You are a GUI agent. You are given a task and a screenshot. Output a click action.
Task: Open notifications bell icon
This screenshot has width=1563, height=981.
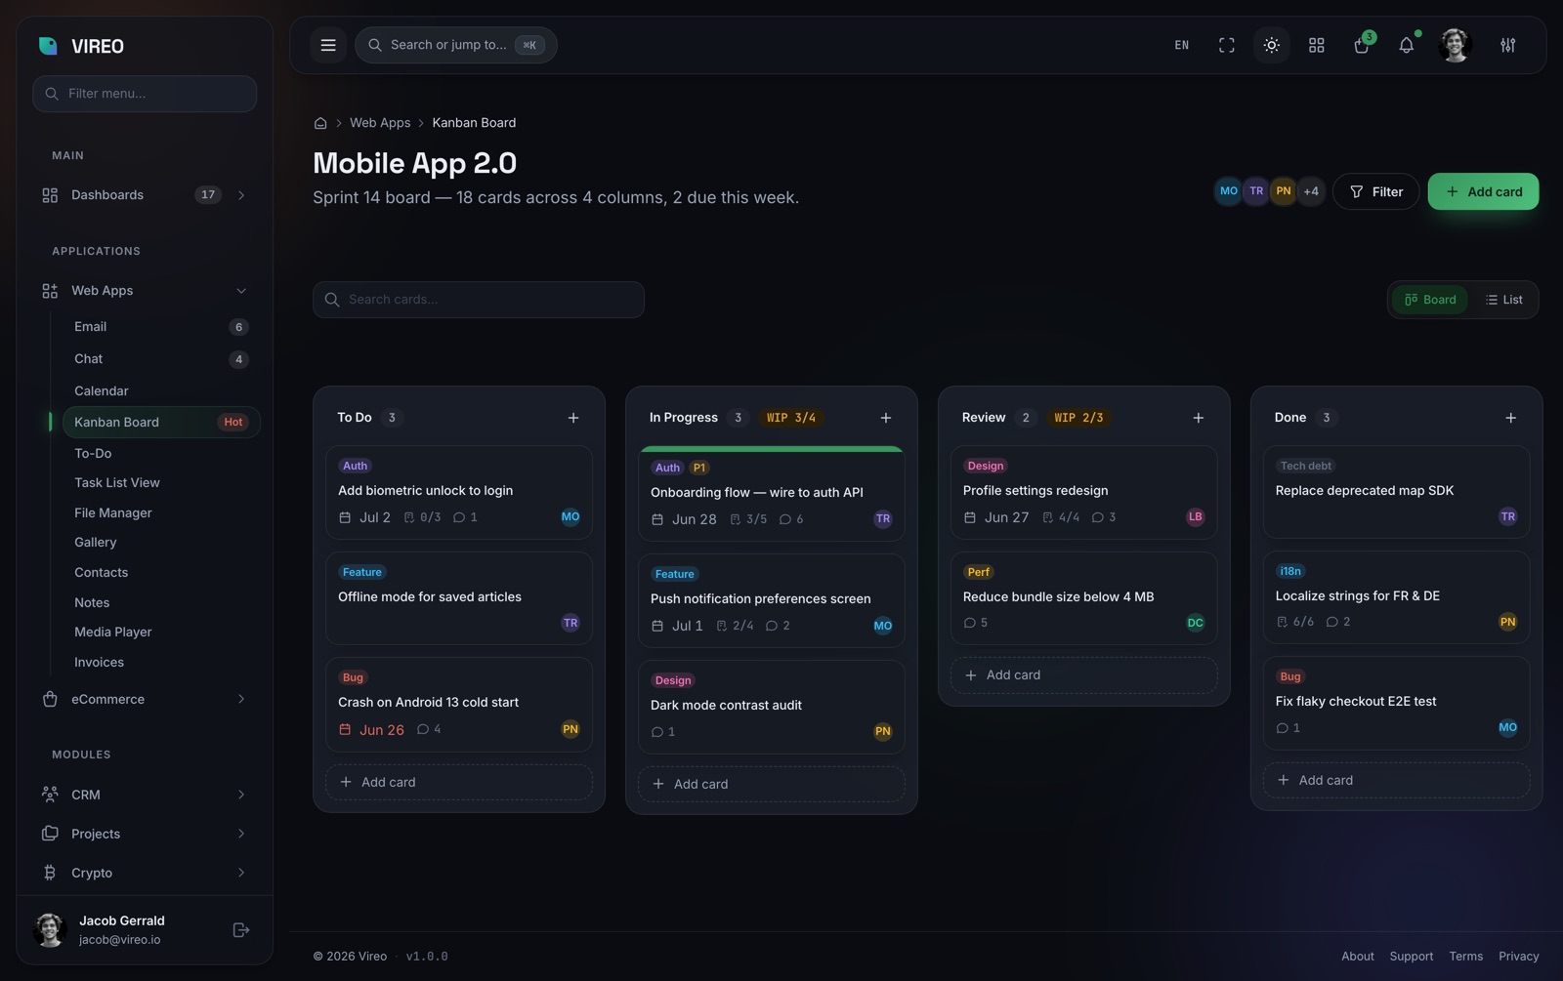pos(1407,45)
